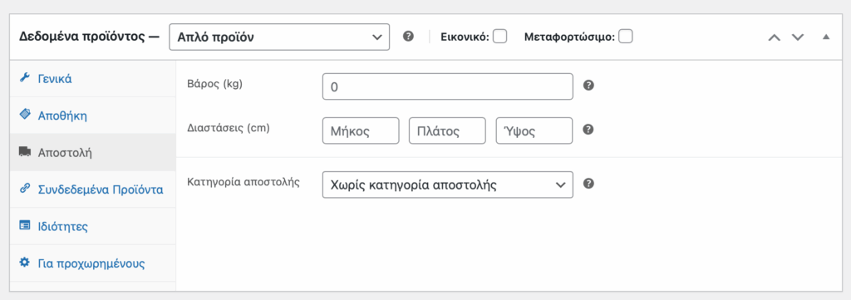Open the Απλό προϊόν product type dropdown
The width and height of the screenshot is (851, 300).
(279, 37)
